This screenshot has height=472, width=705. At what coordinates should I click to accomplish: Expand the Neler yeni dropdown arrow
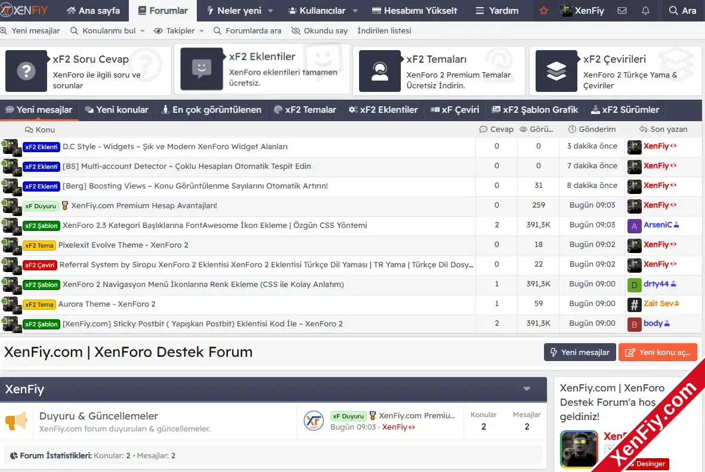270,11
